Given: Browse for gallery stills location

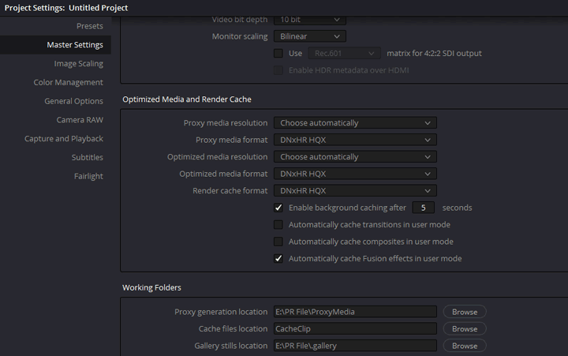Looking at the screenshot, I should click(x=464, y=346).
